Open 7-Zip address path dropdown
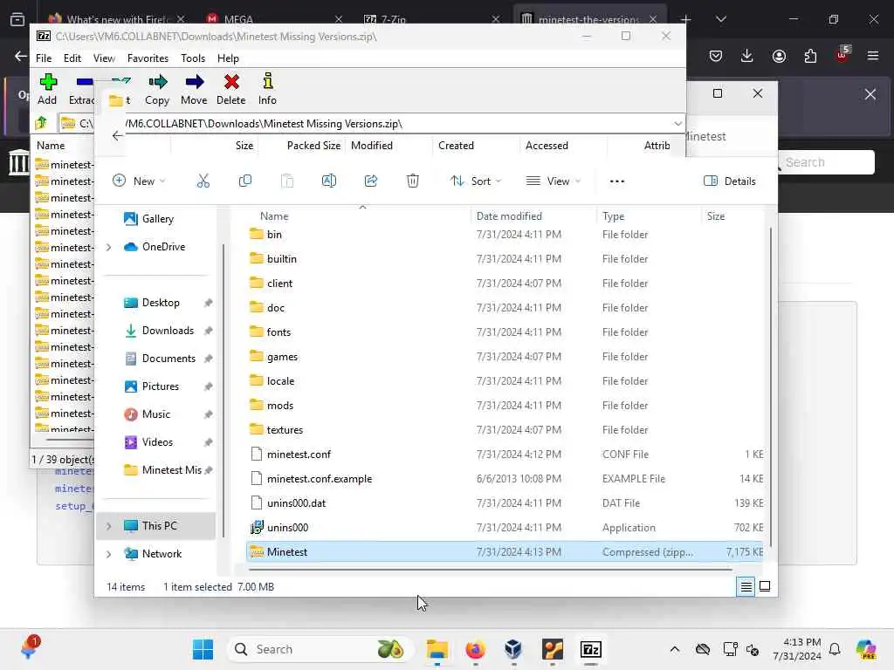Viewport: 894px width, 670px height. 677,124
